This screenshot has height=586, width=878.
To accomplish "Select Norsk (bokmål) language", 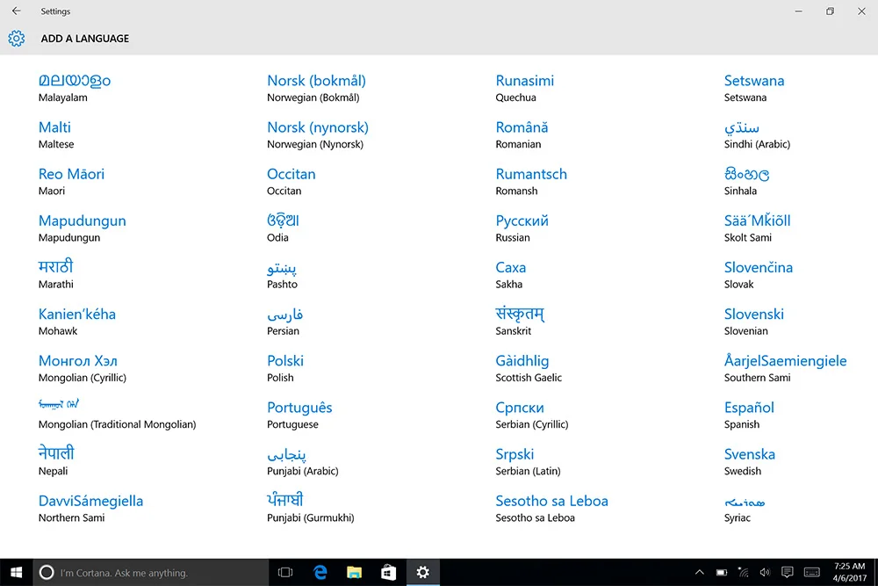I will tap(316, 88).
